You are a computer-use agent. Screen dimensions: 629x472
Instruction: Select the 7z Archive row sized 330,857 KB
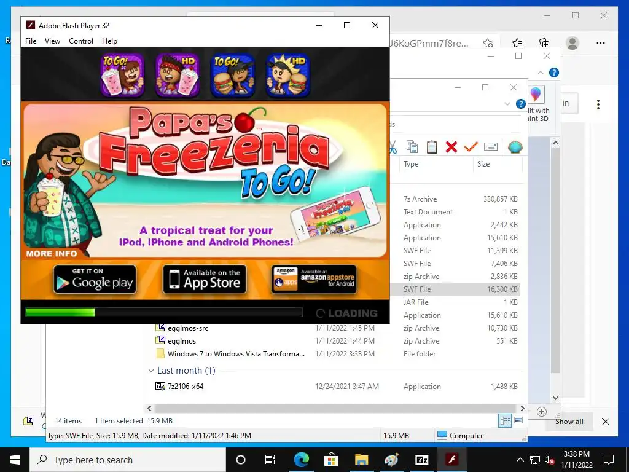pos(455,199)
